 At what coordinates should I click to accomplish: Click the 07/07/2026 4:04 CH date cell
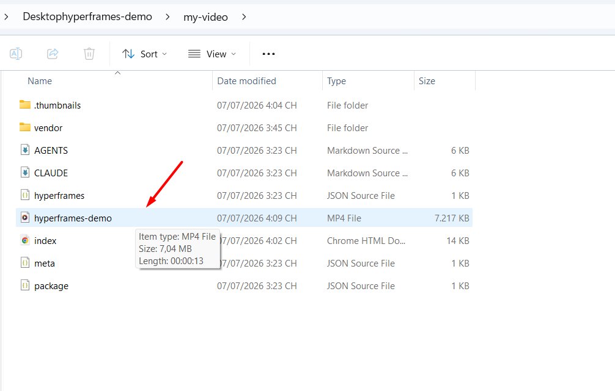click(x=257, y=106)
